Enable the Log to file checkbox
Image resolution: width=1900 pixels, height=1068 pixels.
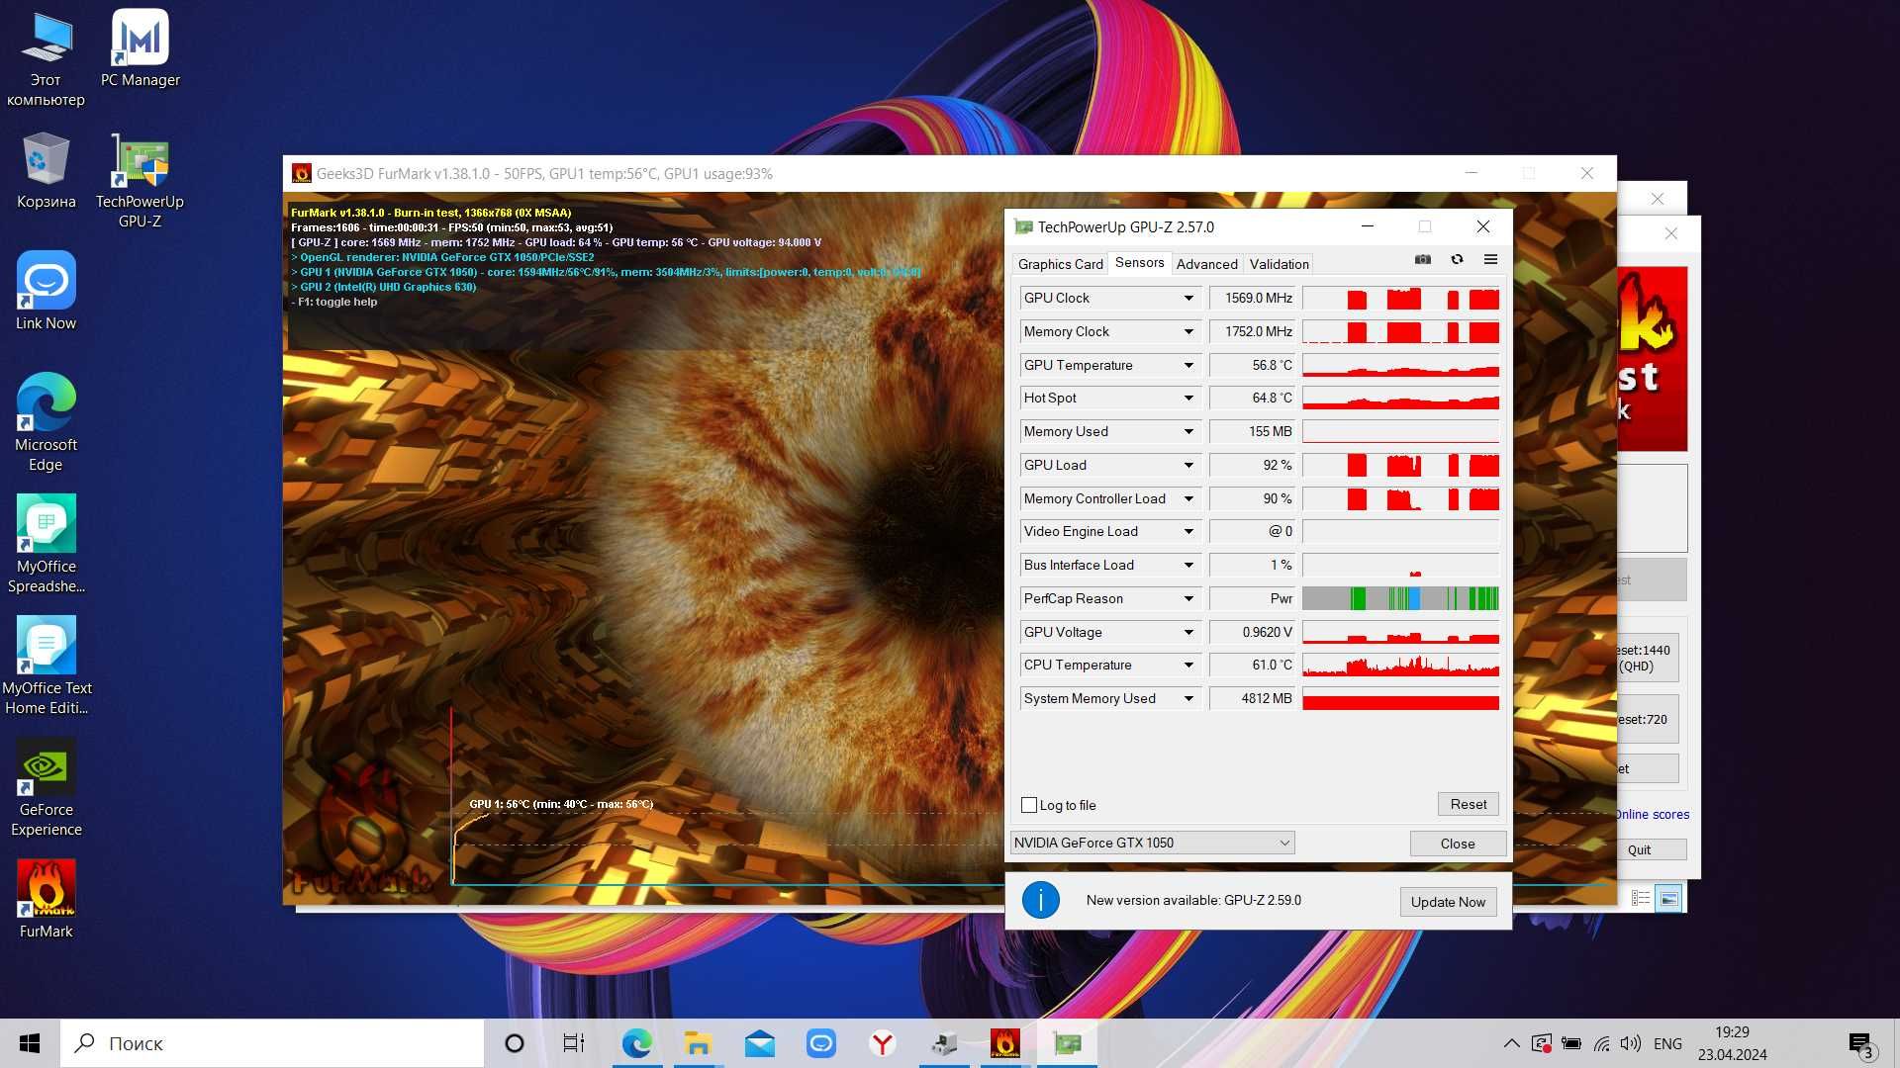(1029, 805)
